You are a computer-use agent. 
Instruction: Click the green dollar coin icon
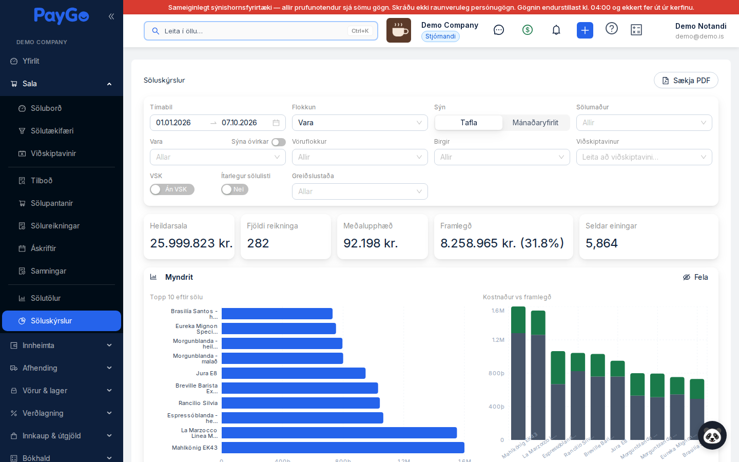coord(528,30)
